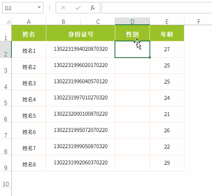The image size is (212, 196).
Task: Click inside the formula bar input
Action: click(x=157, y=8)
